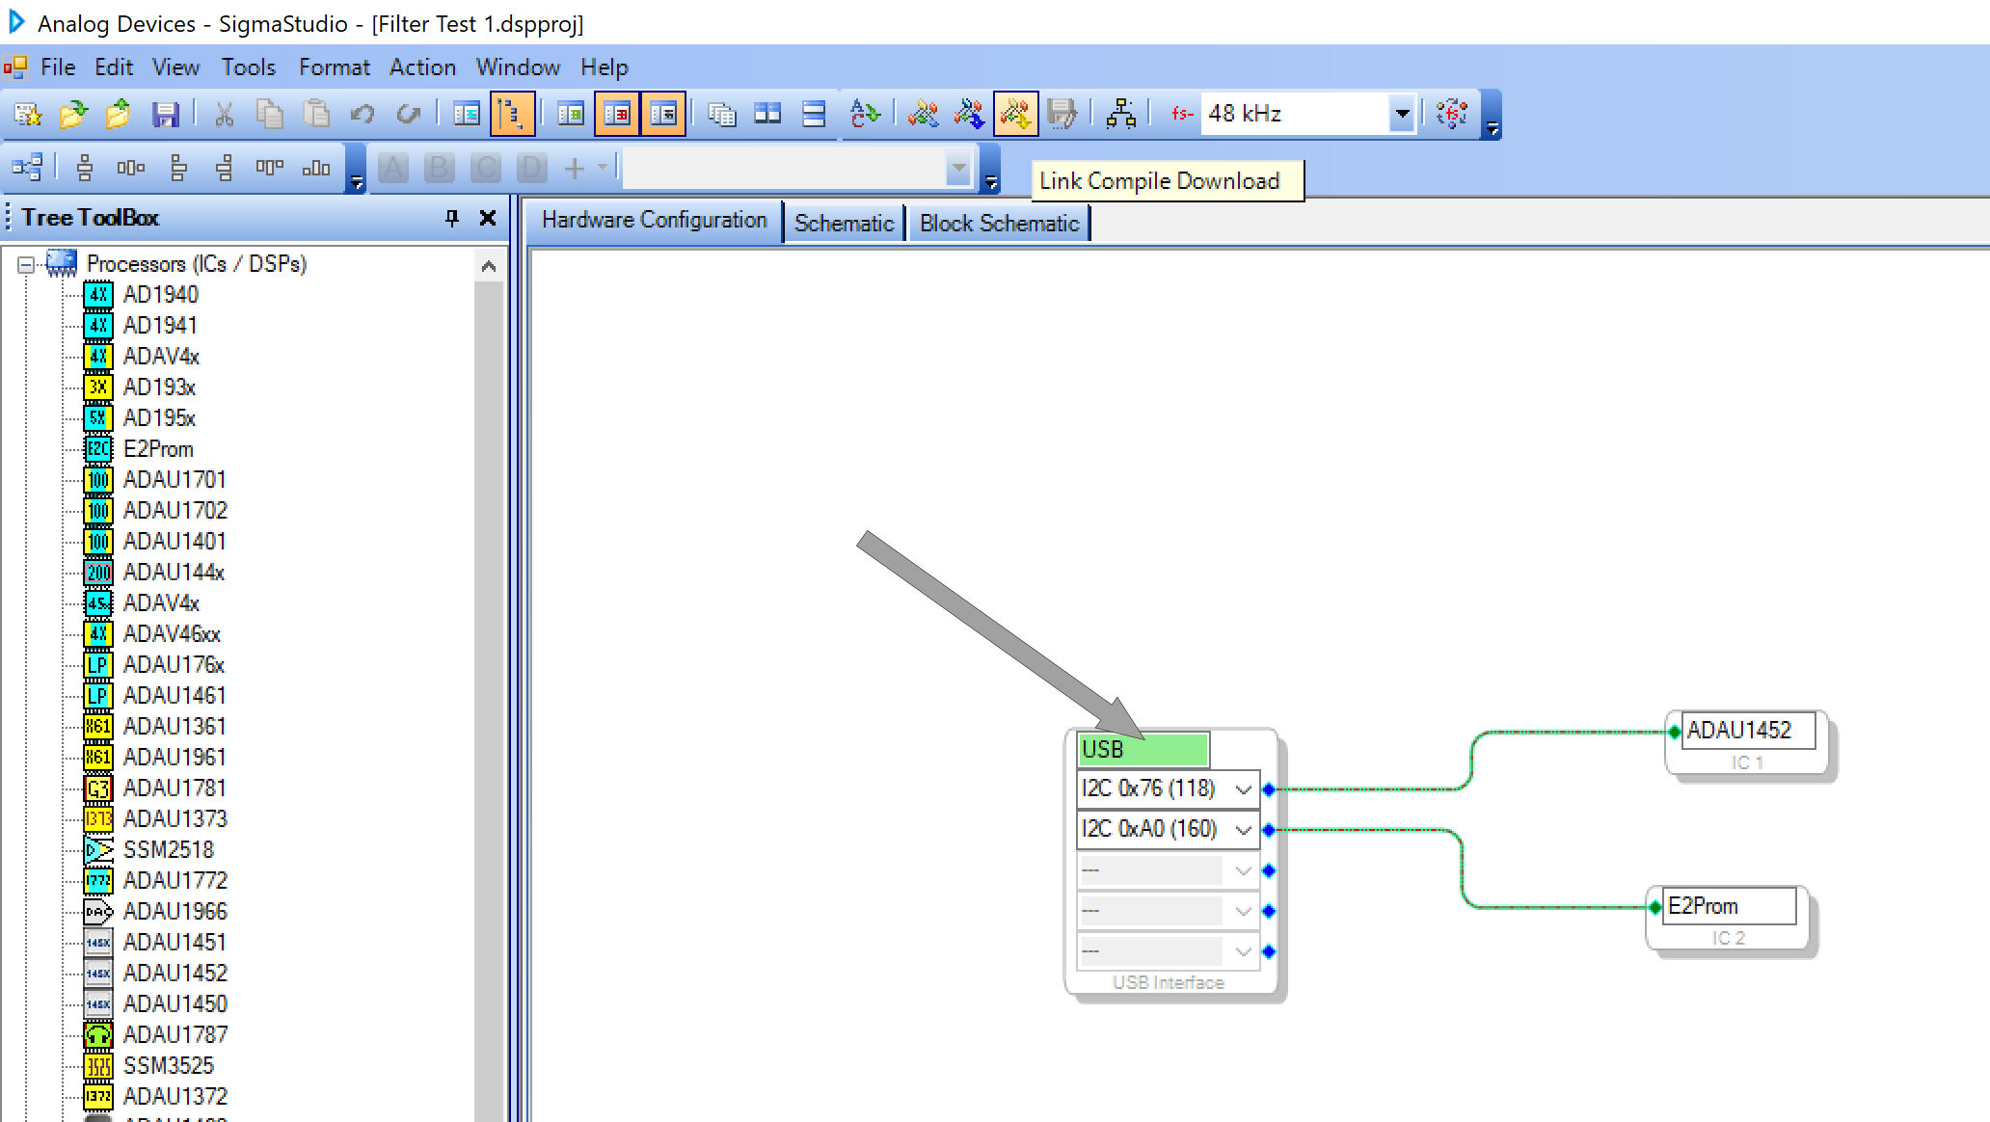Toggle the dark capture pane view button
This screenshot has width=1990, height=1122.
coord(663,115)
